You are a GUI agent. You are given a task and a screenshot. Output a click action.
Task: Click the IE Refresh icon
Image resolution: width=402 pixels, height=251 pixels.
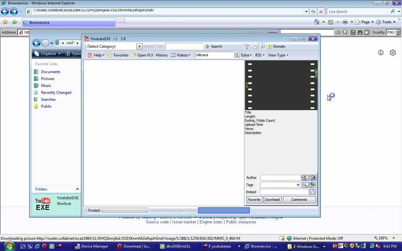(313, 12)
